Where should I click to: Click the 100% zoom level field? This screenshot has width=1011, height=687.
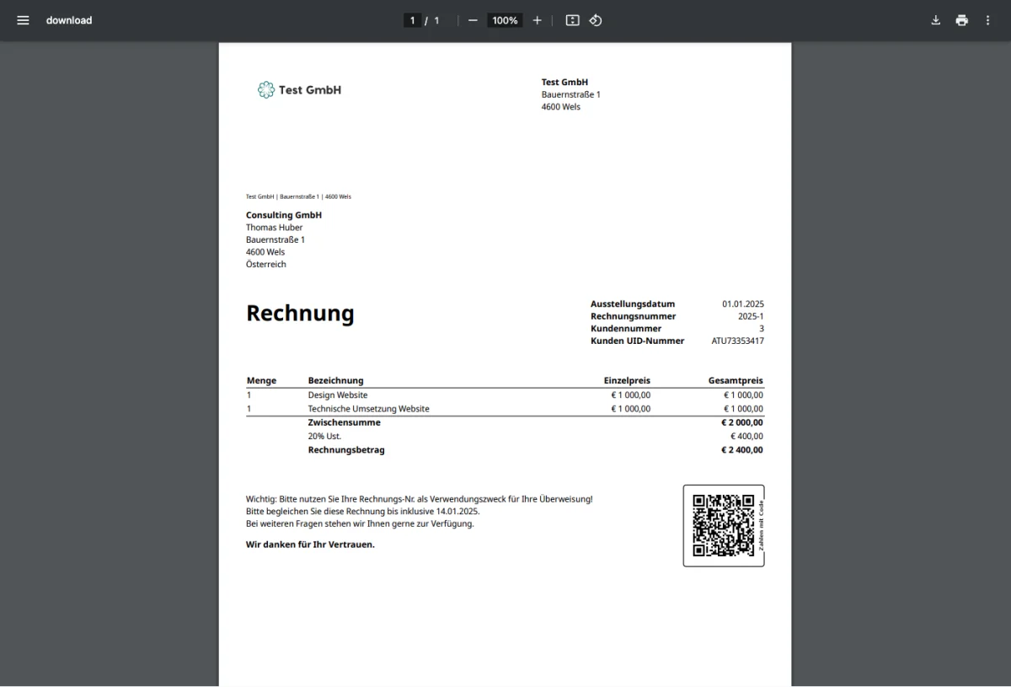coord(505,20)
